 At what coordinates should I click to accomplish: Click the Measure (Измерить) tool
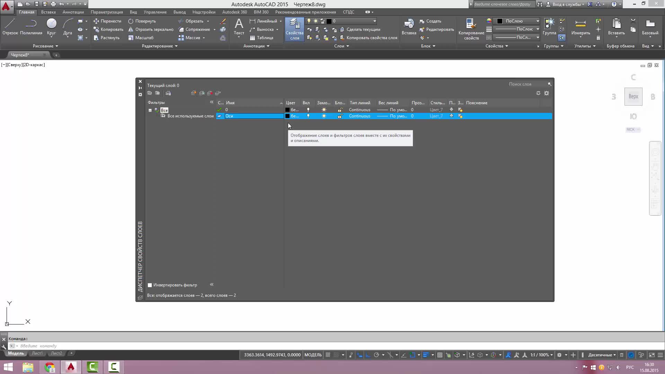580,27
